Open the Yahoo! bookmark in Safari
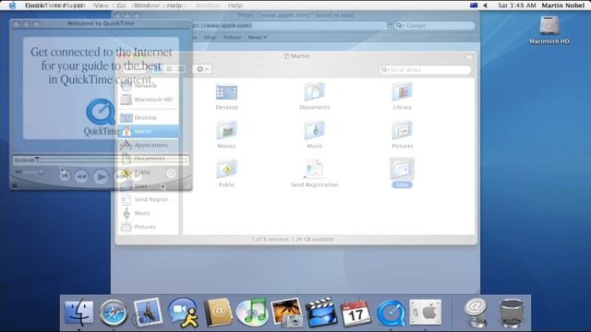 click(232, 37)
